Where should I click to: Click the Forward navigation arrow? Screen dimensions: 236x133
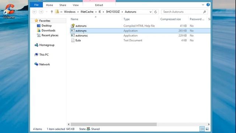41,12
